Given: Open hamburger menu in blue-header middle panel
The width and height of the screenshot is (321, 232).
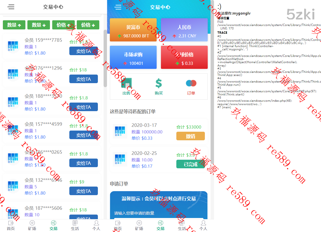Looking at the screenshot, I should tap(118, 7).
